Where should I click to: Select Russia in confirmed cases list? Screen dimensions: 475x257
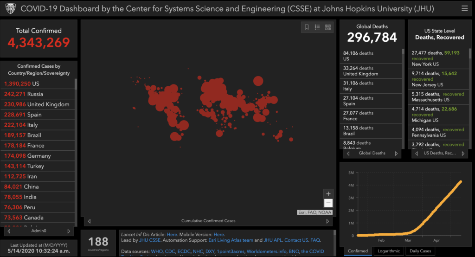pos(38,94)
